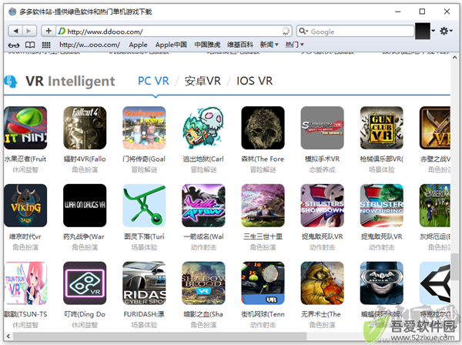Open the skull cartoon 逃出地狱 icon
This screenshot has width=462, height=345.
[203, 128]
